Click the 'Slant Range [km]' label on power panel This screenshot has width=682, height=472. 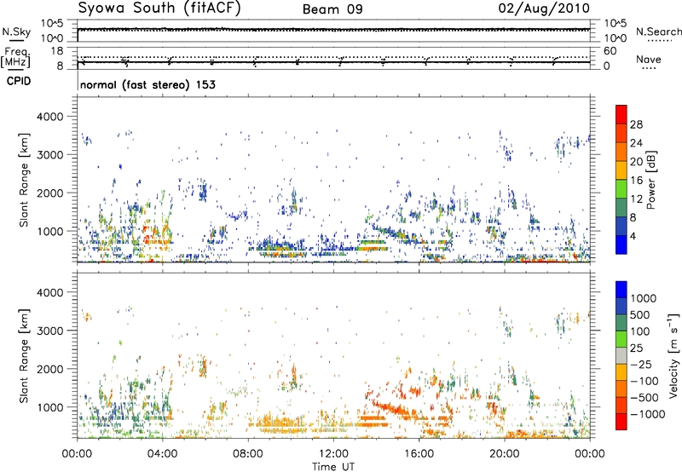pyautogui.click(x=24, y=180)
